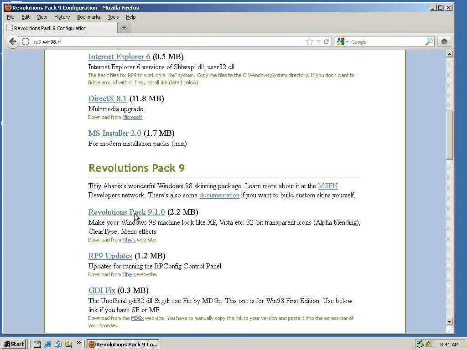Follow the Internet Explorer 6 link
467x350 pixels.
pyautogui.click(x=119, y=57)
